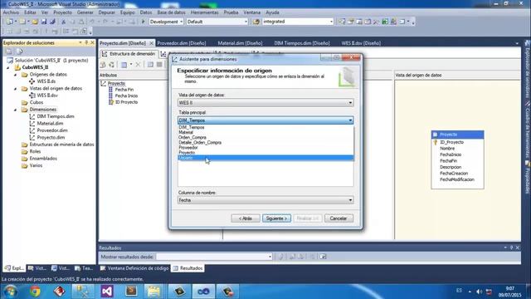This screenshot has width=531, height=299.
Task: Switch to Material.dim [Diseño] tab
Action: (x=240, y=43)
